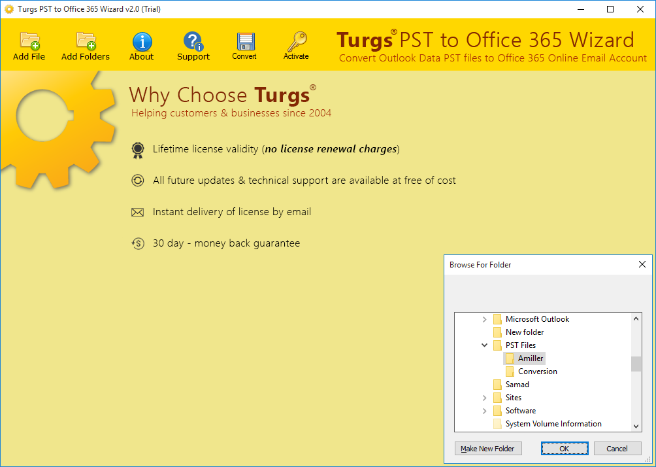This screenshot has height=467, width=656.
Task: Open the About info icon
Action: 142,41
